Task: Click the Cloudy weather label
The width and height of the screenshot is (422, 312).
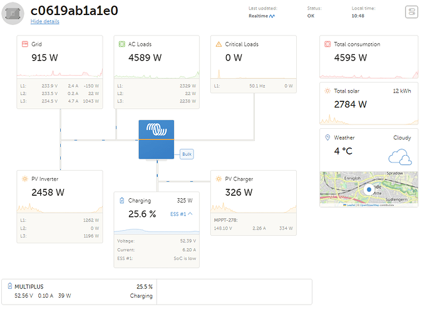Action: [402, 138]
